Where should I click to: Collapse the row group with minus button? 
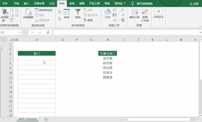(1, 49)
